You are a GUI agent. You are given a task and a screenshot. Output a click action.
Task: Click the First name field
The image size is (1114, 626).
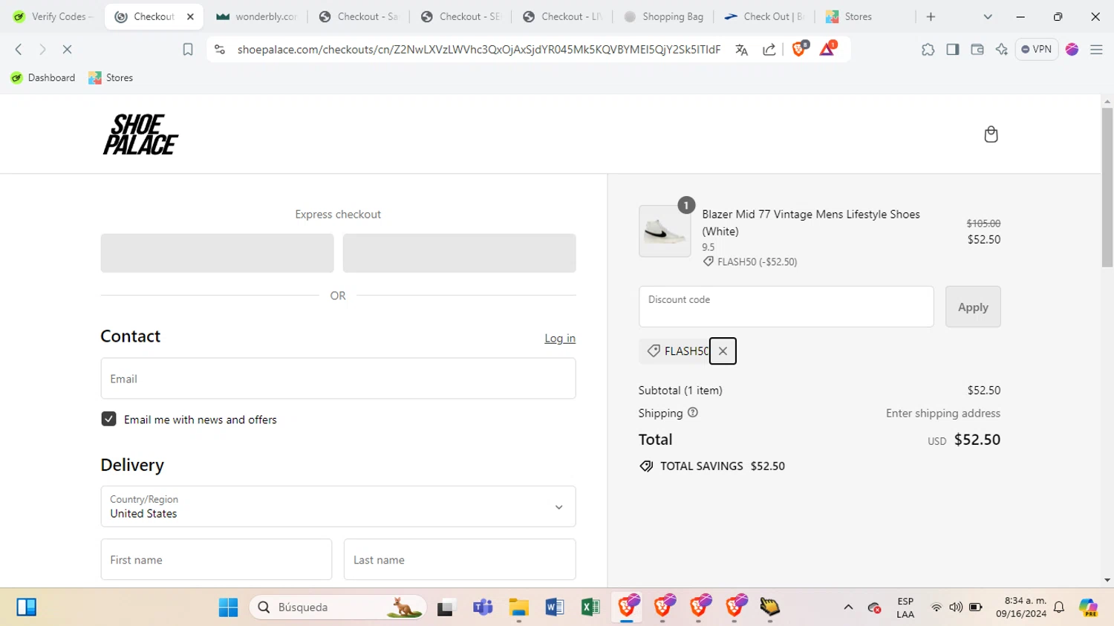(x=216, y=559)
